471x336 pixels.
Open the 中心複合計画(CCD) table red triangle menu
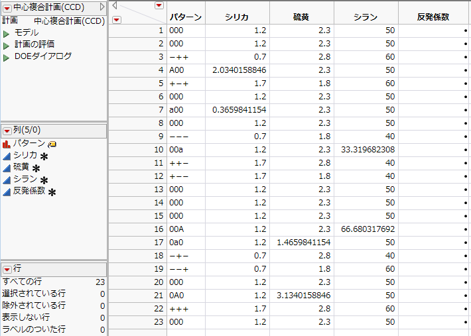[7, 7]
